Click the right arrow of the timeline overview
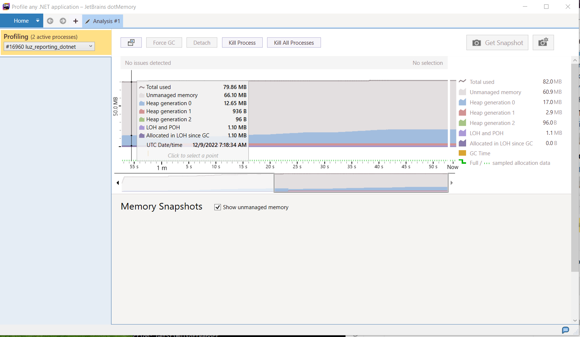 coord(452,183)
